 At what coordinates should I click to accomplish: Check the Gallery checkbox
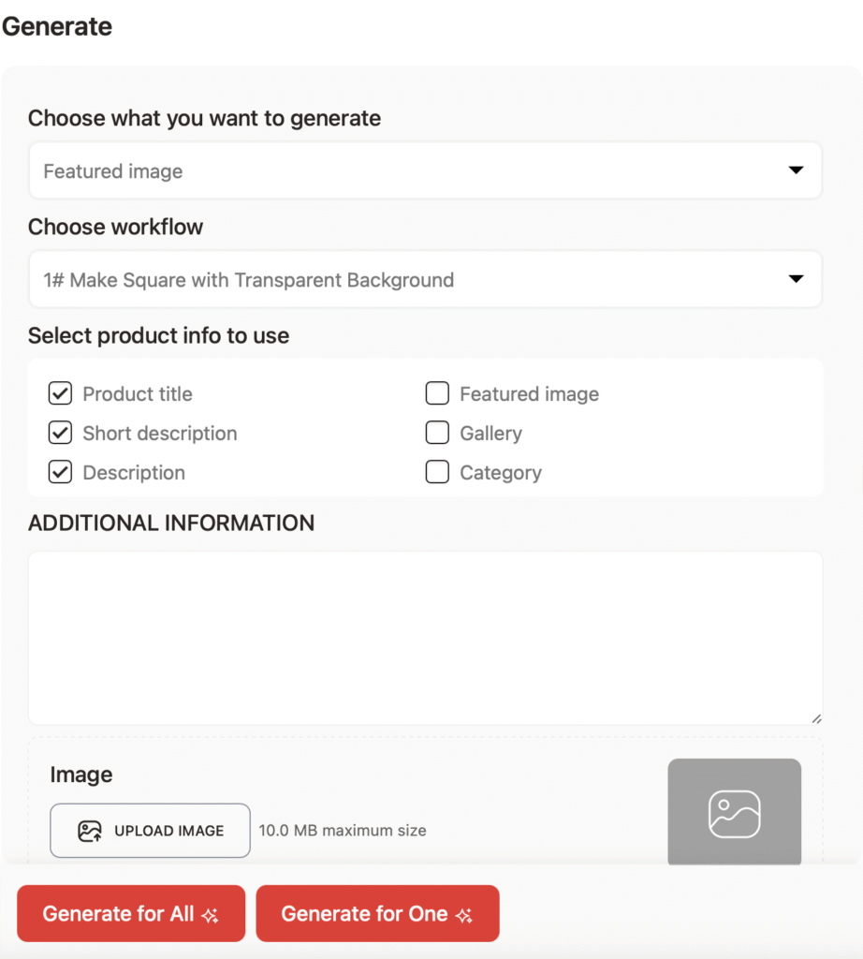click(x=437, y=433)
